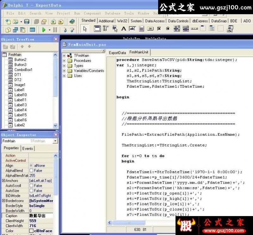
Task: Close the Code Explorer pane
Action: click(x=104, y=50)
